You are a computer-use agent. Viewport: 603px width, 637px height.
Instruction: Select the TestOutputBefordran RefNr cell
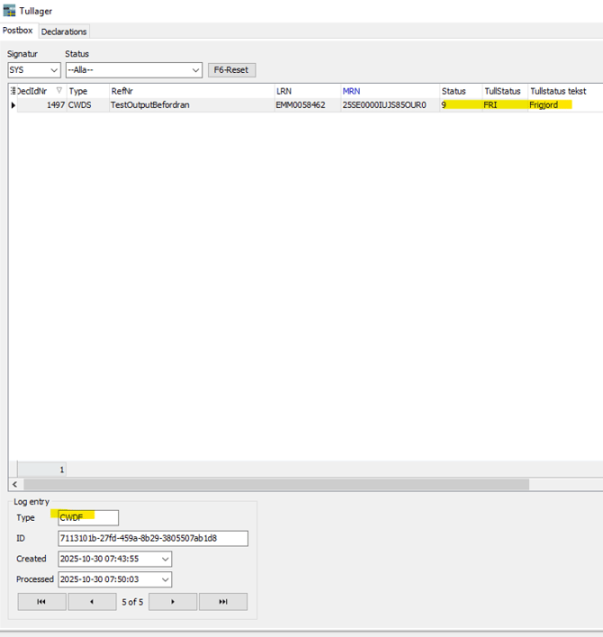point(150,105)
